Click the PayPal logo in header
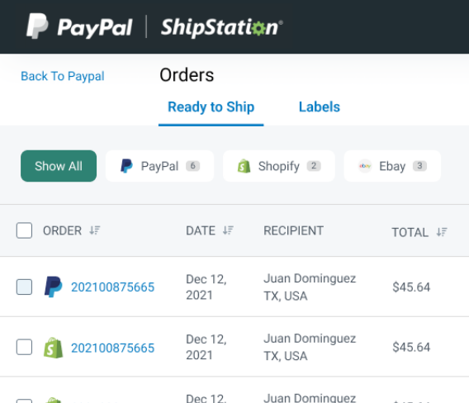The width and height of the screenshot is (469, 403). click(79, 26)
